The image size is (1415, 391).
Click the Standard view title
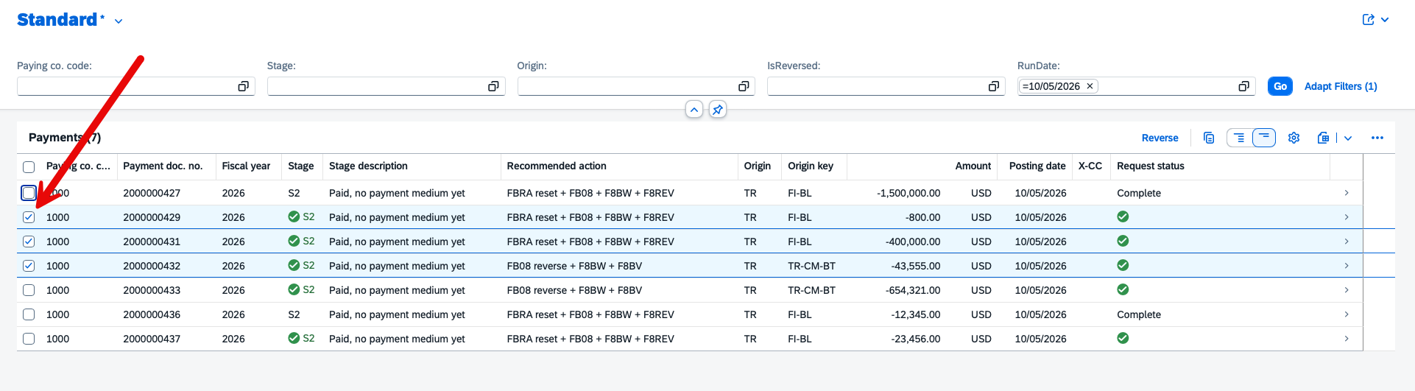pos(57,20)
